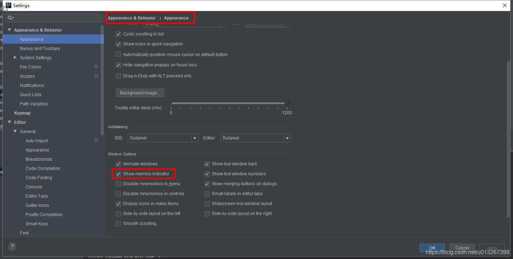Click the OK button
Screen dimensions: 513x259
tap(432, 248)
